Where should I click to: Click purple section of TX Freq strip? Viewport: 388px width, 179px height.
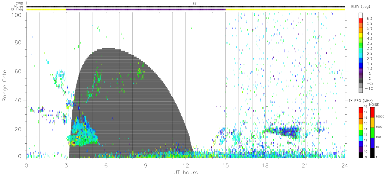point(146,9)
